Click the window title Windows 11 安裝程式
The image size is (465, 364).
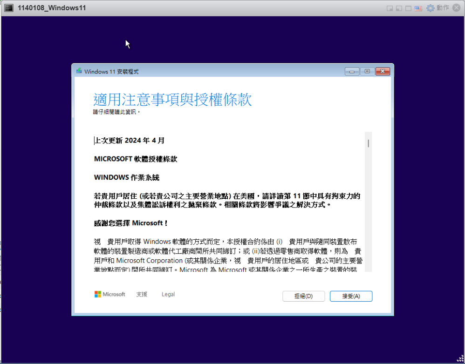[x=111, y=72]
